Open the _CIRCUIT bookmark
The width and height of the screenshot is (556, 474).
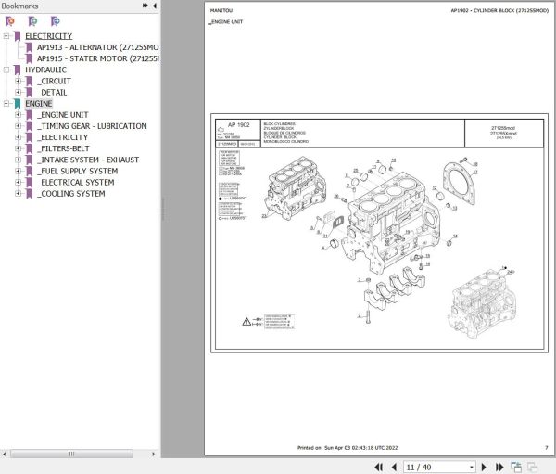(54, 81)
